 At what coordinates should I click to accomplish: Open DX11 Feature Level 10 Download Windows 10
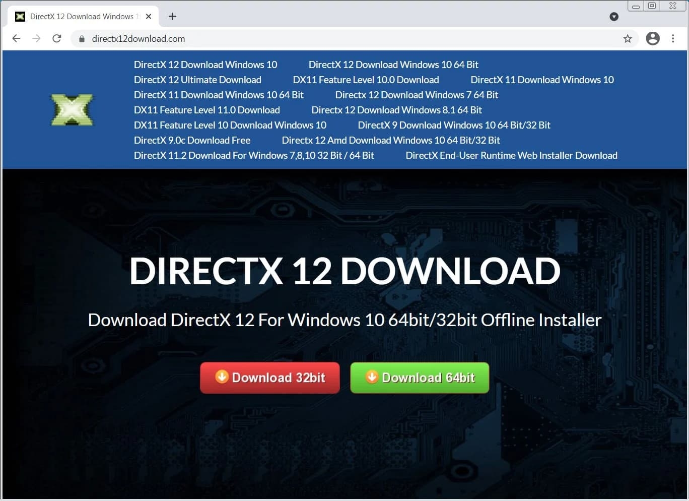230,125
